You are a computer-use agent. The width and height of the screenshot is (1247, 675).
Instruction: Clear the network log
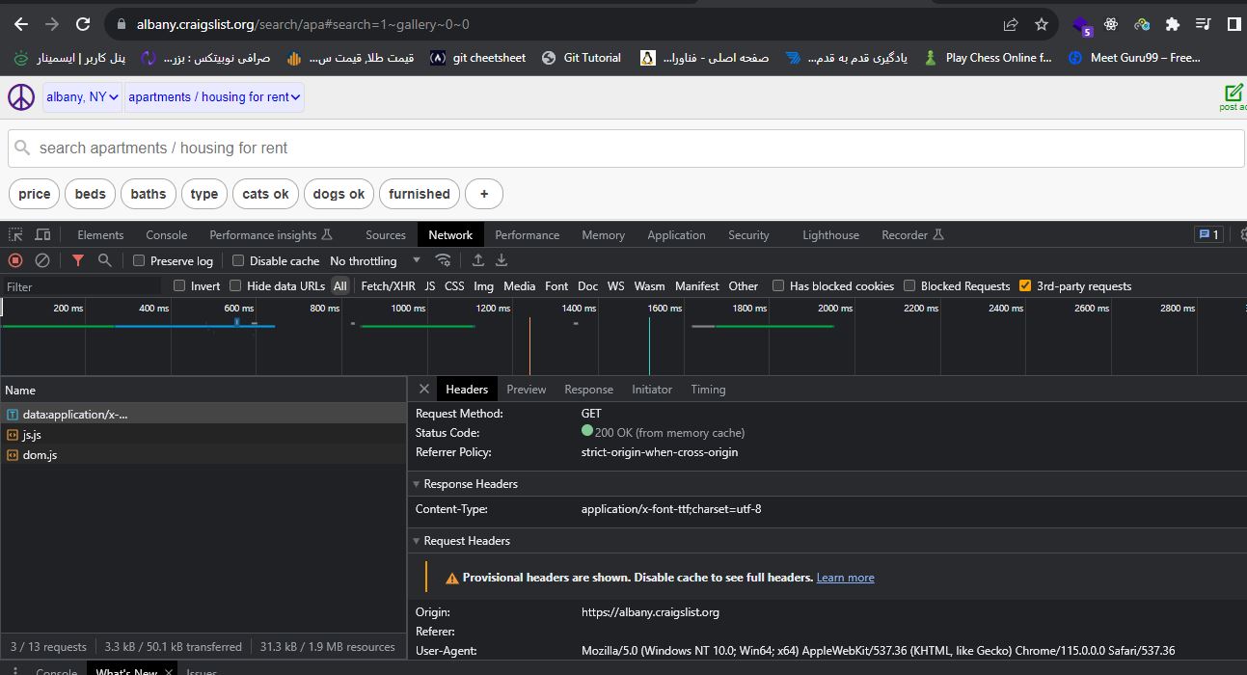coord(42,260)
